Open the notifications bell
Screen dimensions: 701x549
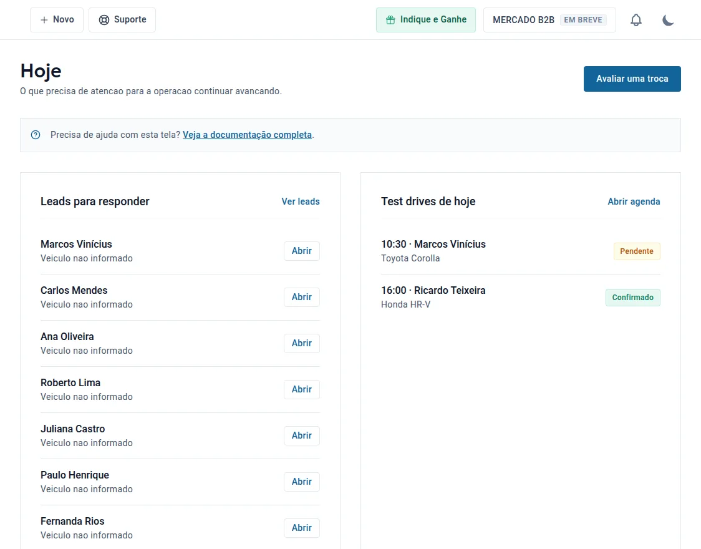(636, 20)
